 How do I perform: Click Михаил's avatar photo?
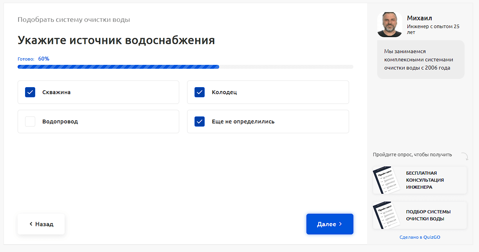(x=389, y=24)
